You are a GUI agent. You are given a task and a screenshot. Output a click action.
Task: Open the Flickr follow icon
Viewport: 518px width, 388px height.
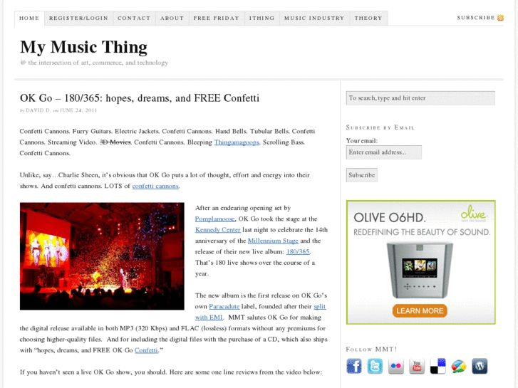395,366
